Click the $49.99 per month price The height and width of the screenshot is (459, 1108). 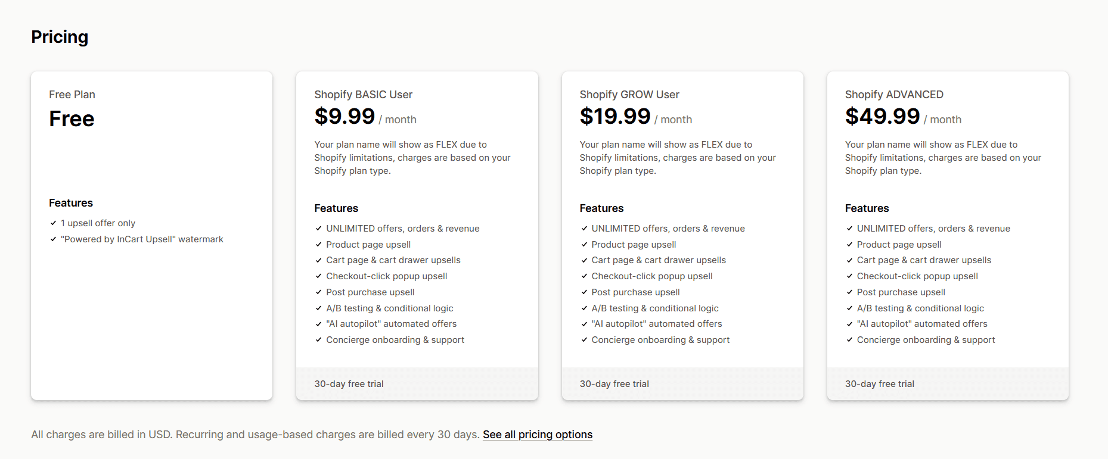coord(883,117)
